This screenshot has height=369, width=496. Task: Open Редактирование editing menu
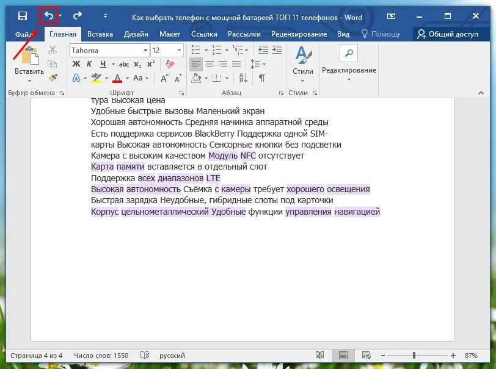pyautogui.click(x=349, y=64)
